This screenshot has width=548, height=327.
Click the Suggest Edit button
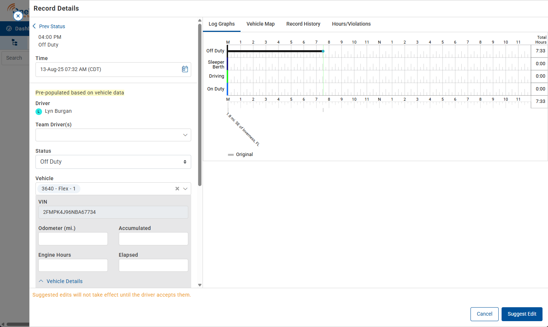pyautogui.click(x=522, y=314)
